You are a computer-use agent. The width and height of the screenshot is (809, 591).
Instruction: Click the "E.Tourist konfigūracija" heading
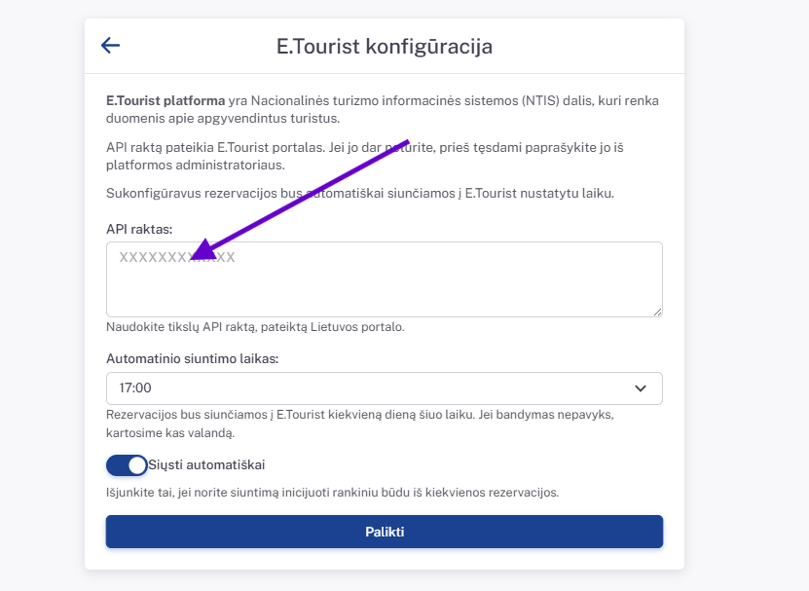pyautogui.click(x=385, y=46)
